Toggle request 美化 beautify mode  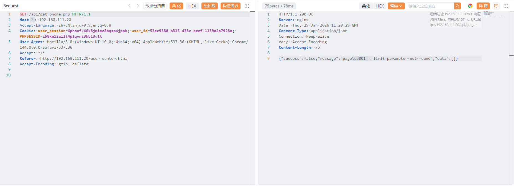176,6
